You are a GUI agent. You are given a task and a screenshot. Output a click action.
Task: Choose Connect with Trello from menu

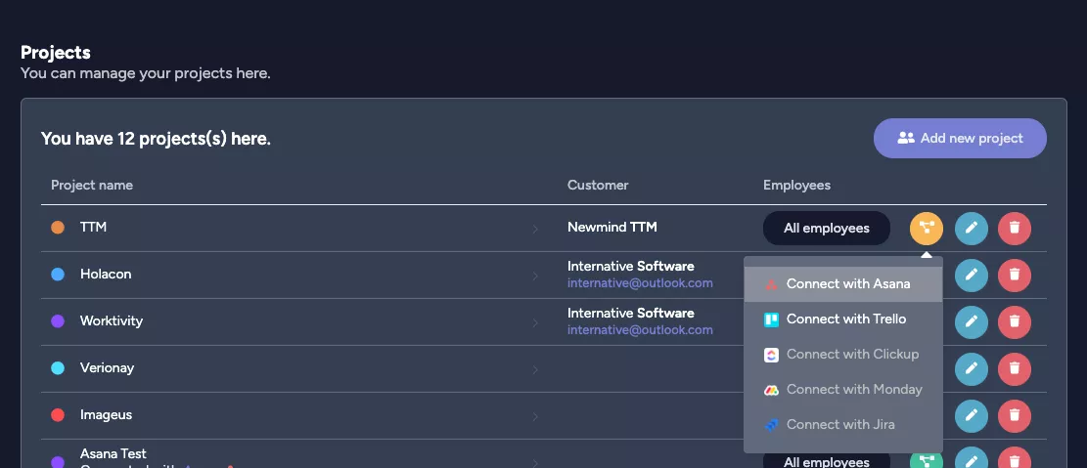(x=845, y=319)
